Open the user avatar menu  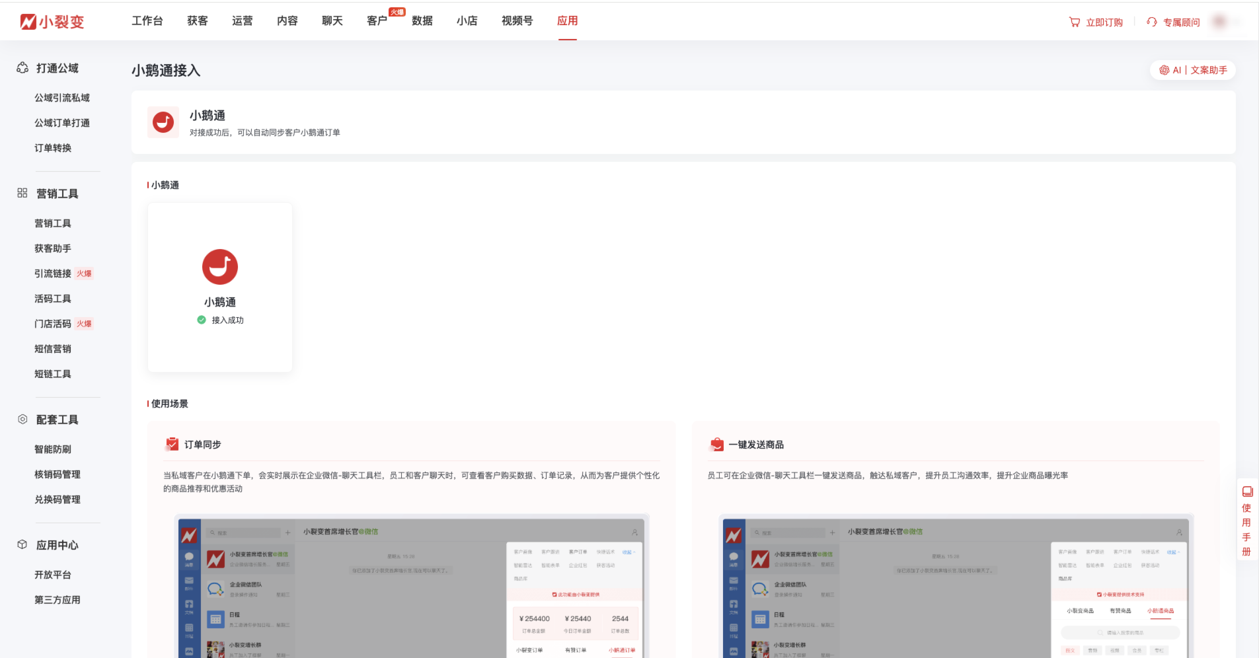pyautogui.click(x=1220, y=22)
